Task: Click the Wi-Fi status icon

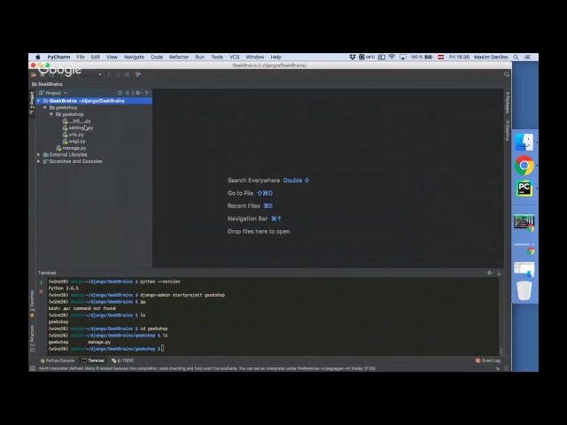Action: click(x=392, y=57)
